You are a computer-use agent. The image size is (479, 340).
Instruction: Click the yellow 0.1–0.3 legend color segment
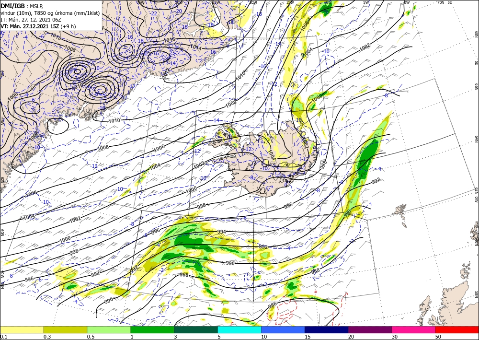[x=22, y=329]
